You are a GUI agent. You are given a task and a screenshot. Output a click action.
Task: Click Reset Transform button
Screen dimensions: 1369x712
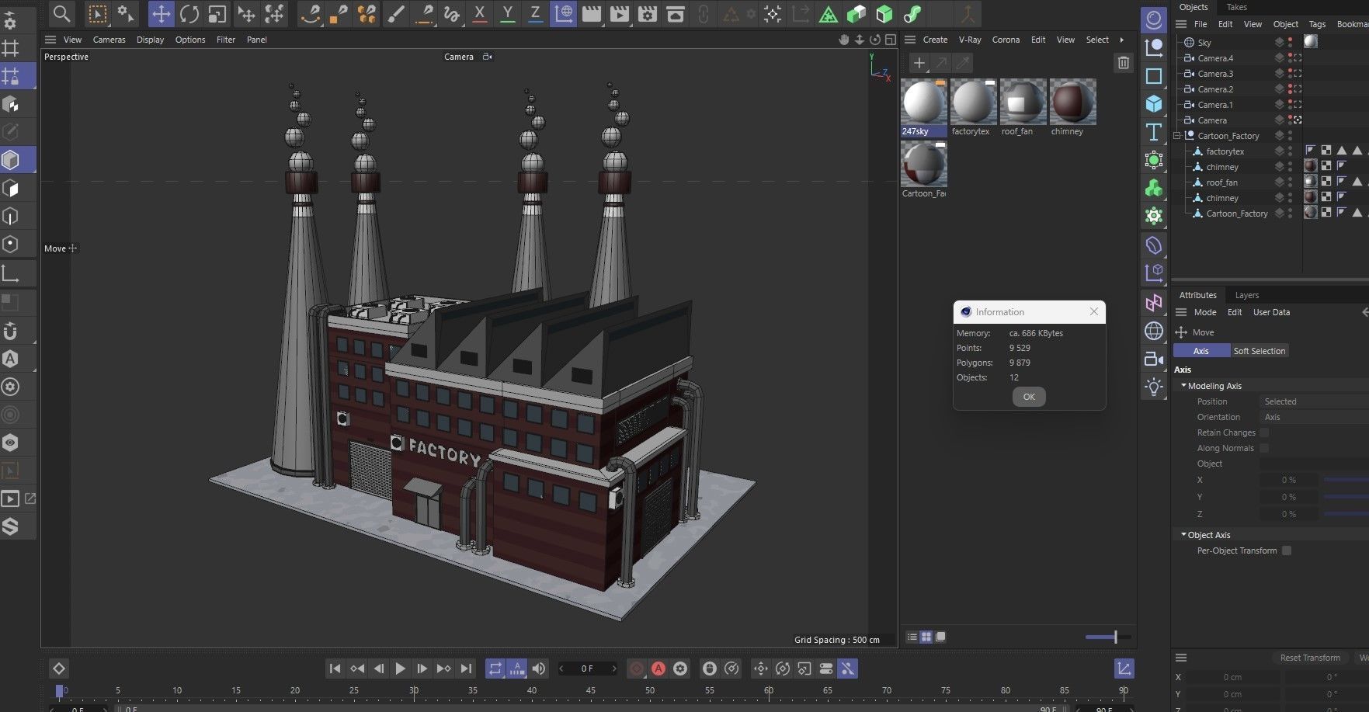pyautogui.click(x=1310, y=658)
